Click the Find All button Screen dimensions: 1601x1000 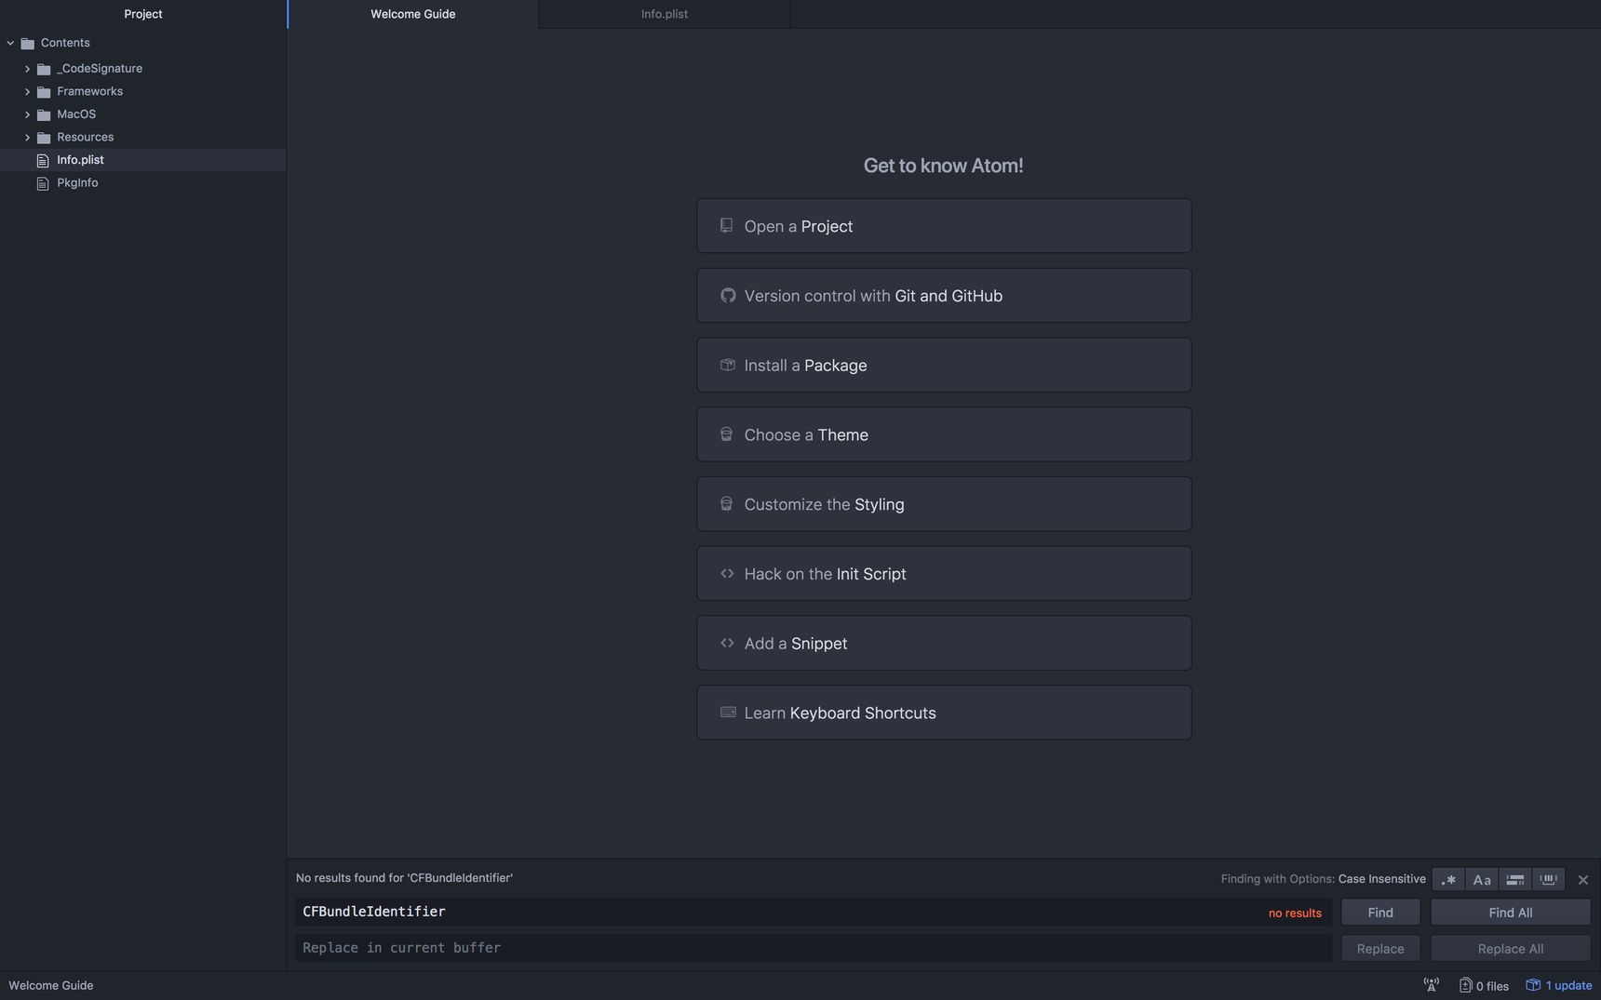click(x=1511, y=913)
